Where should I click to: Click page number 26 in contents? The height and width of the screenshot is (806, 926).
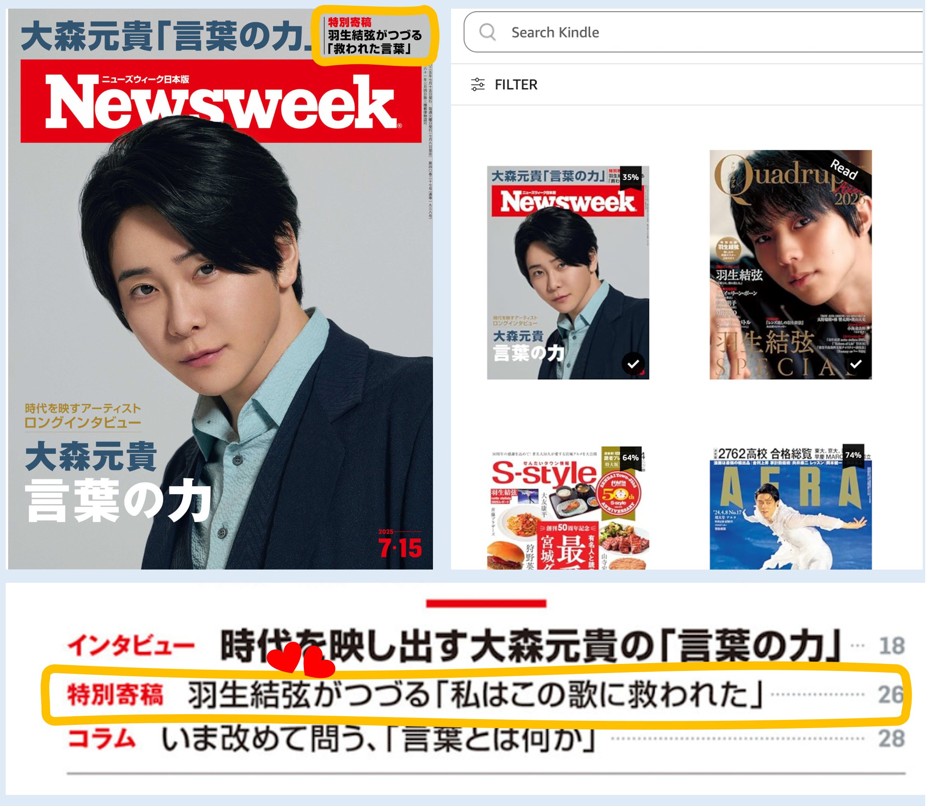891,695
